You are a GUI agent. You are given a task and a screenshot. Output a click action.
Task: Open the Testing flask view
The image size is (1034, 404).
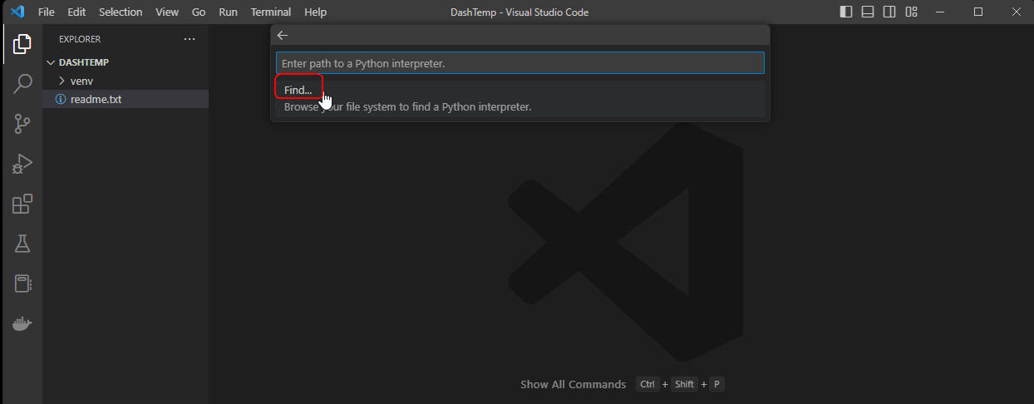22,244
